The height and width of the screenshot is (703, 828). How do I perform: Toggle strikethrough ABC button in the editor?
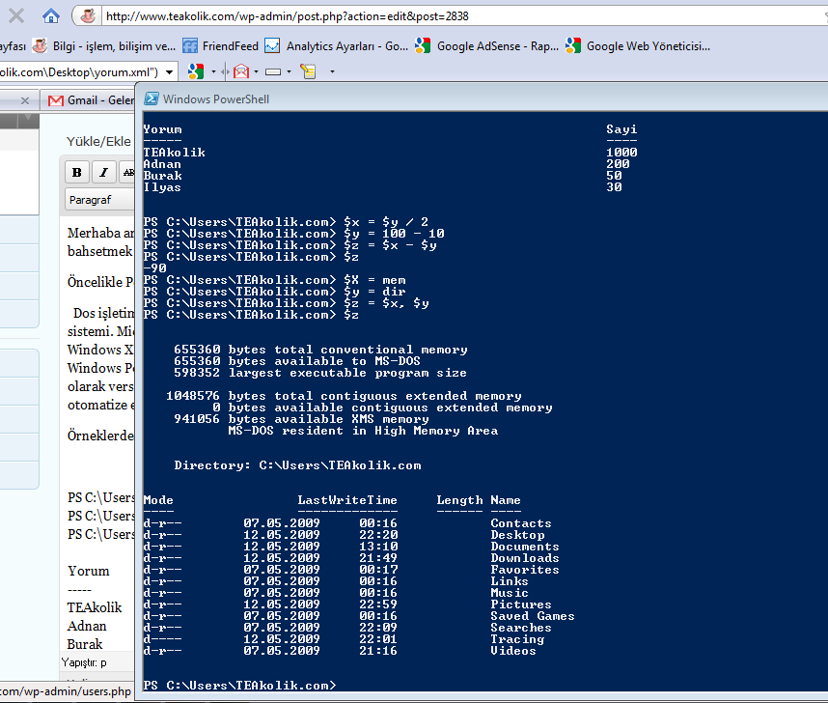[x=127, y=172]
